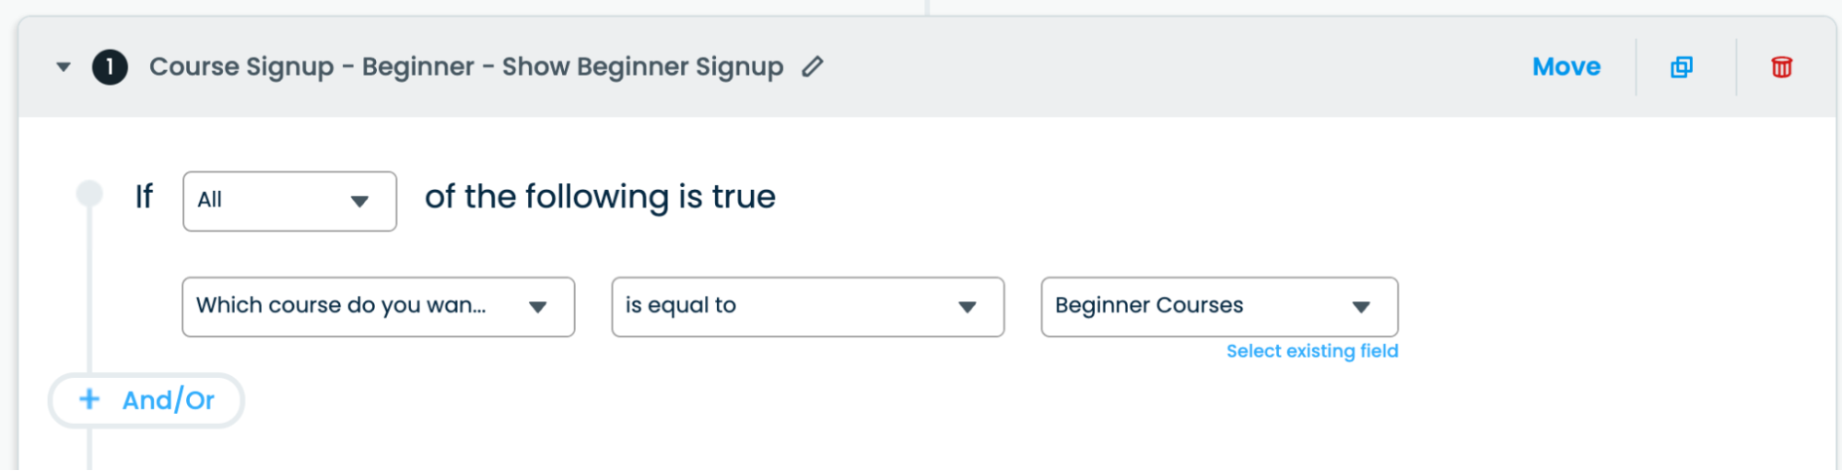Click the arrow on the 'is equal to' dropdown
Viewport: 1842px width, 471px height.
point(967,307)
